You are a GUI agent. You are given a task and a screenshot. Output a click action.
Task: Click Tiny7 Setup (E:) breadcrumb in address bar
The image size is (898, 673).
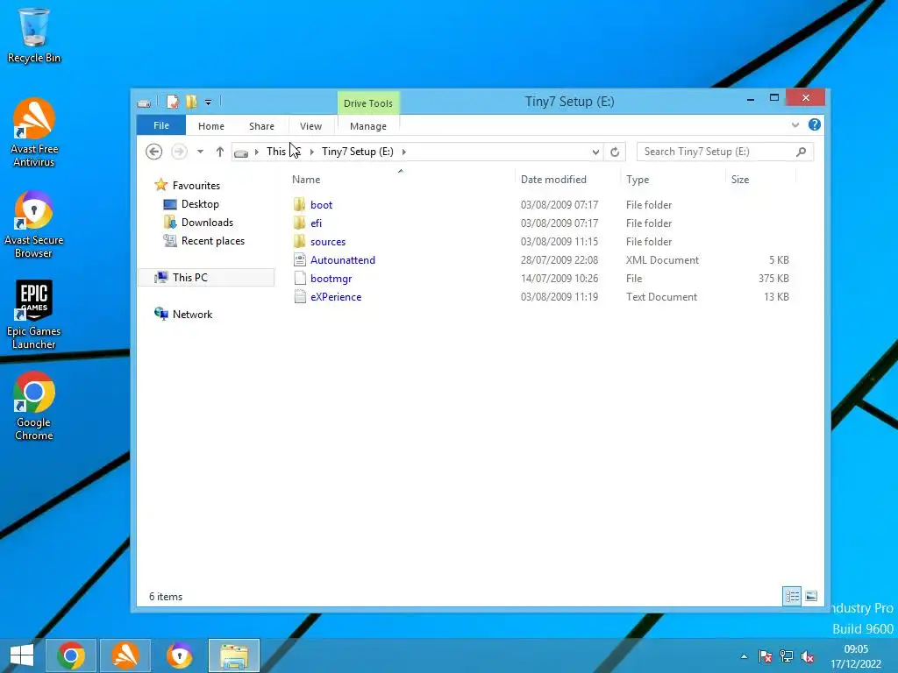pos(358,152)
